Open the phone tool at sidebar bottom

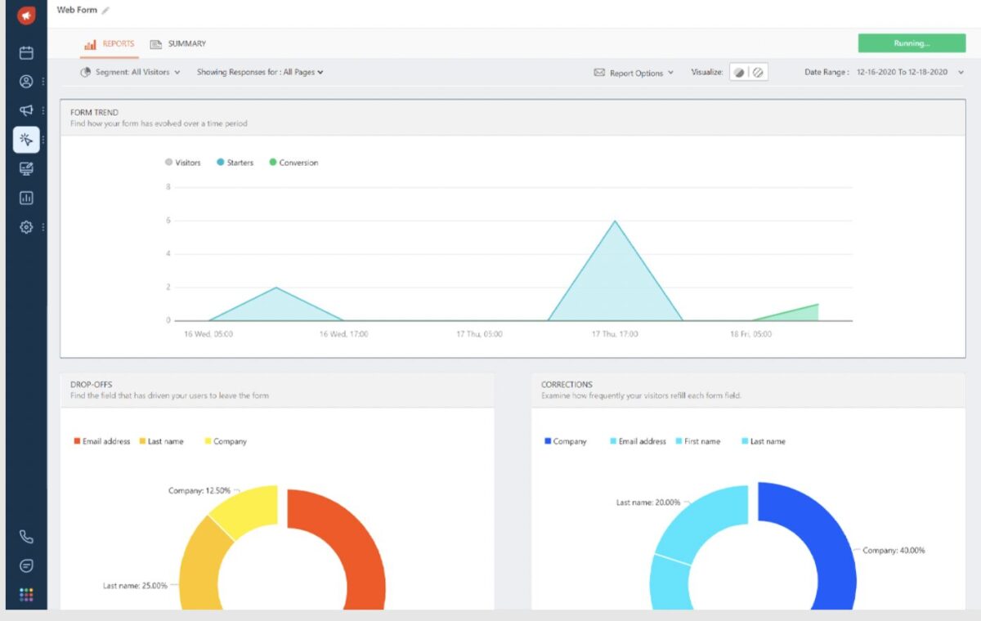[26, 536]
